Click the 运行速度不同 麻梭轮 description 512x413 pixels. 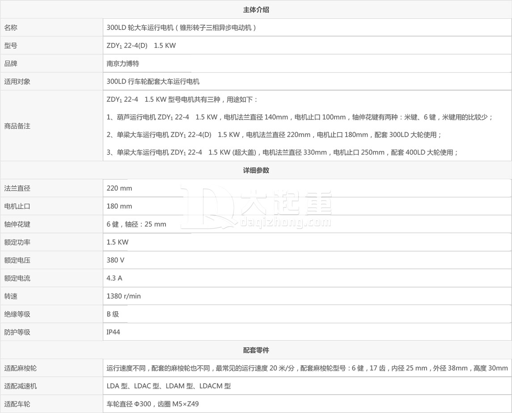tap(307, 368)
